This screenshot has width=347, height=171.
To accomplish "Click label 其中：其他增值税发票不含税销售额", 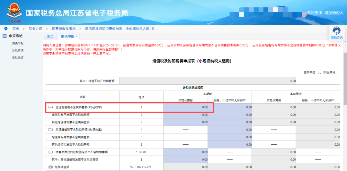I will [75, 159].
